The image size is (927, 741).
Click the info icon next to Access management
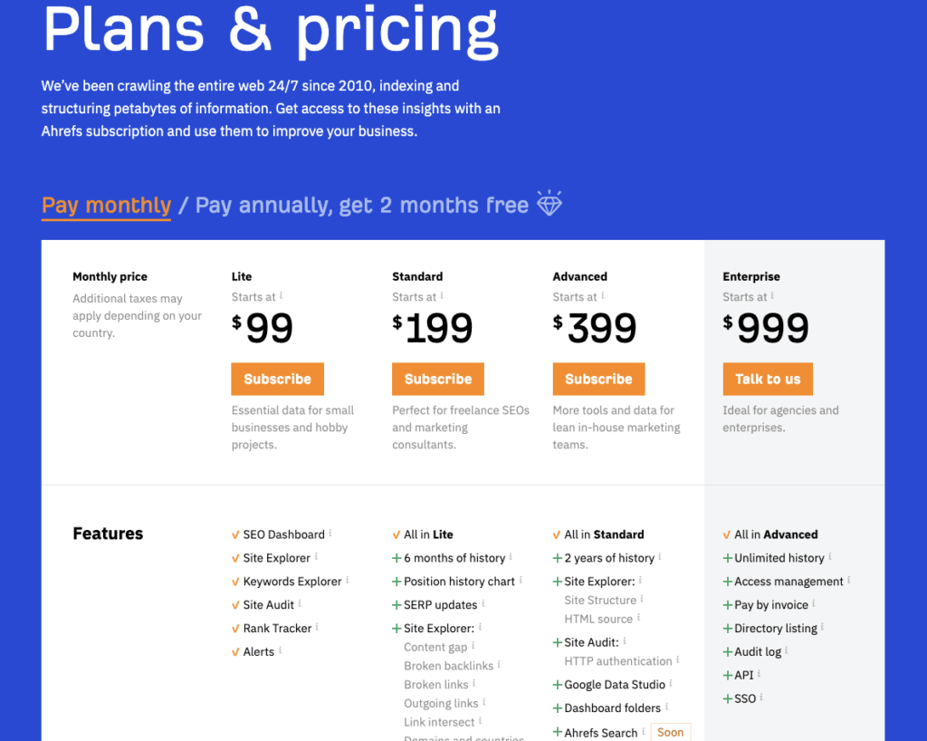[x=849, y=580]
